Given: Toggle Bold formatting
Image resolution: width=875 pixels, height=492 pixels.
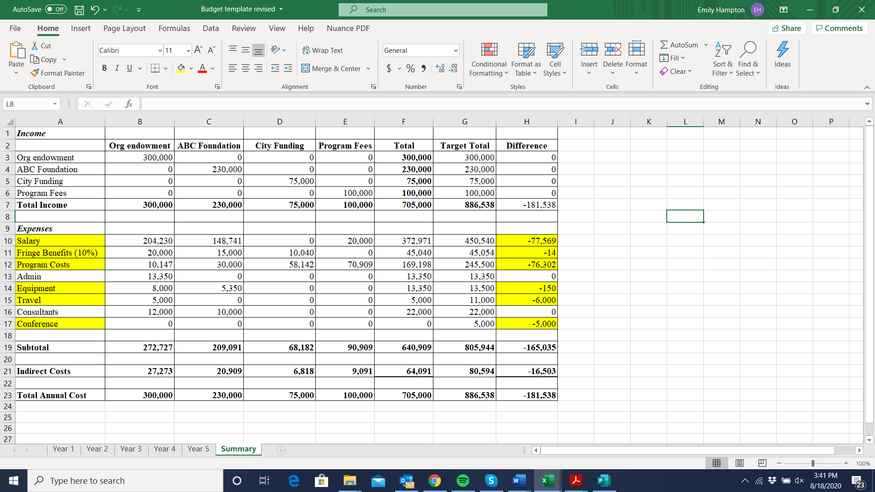Looking at the screenshot, I should pos(104,68).
